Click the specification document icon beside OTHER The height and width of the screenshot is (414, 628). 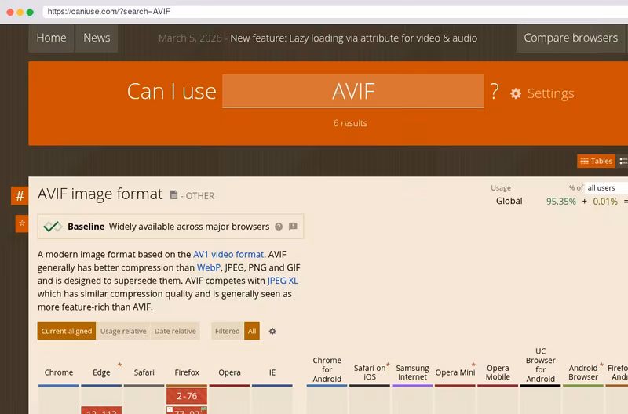coord(173,194)
